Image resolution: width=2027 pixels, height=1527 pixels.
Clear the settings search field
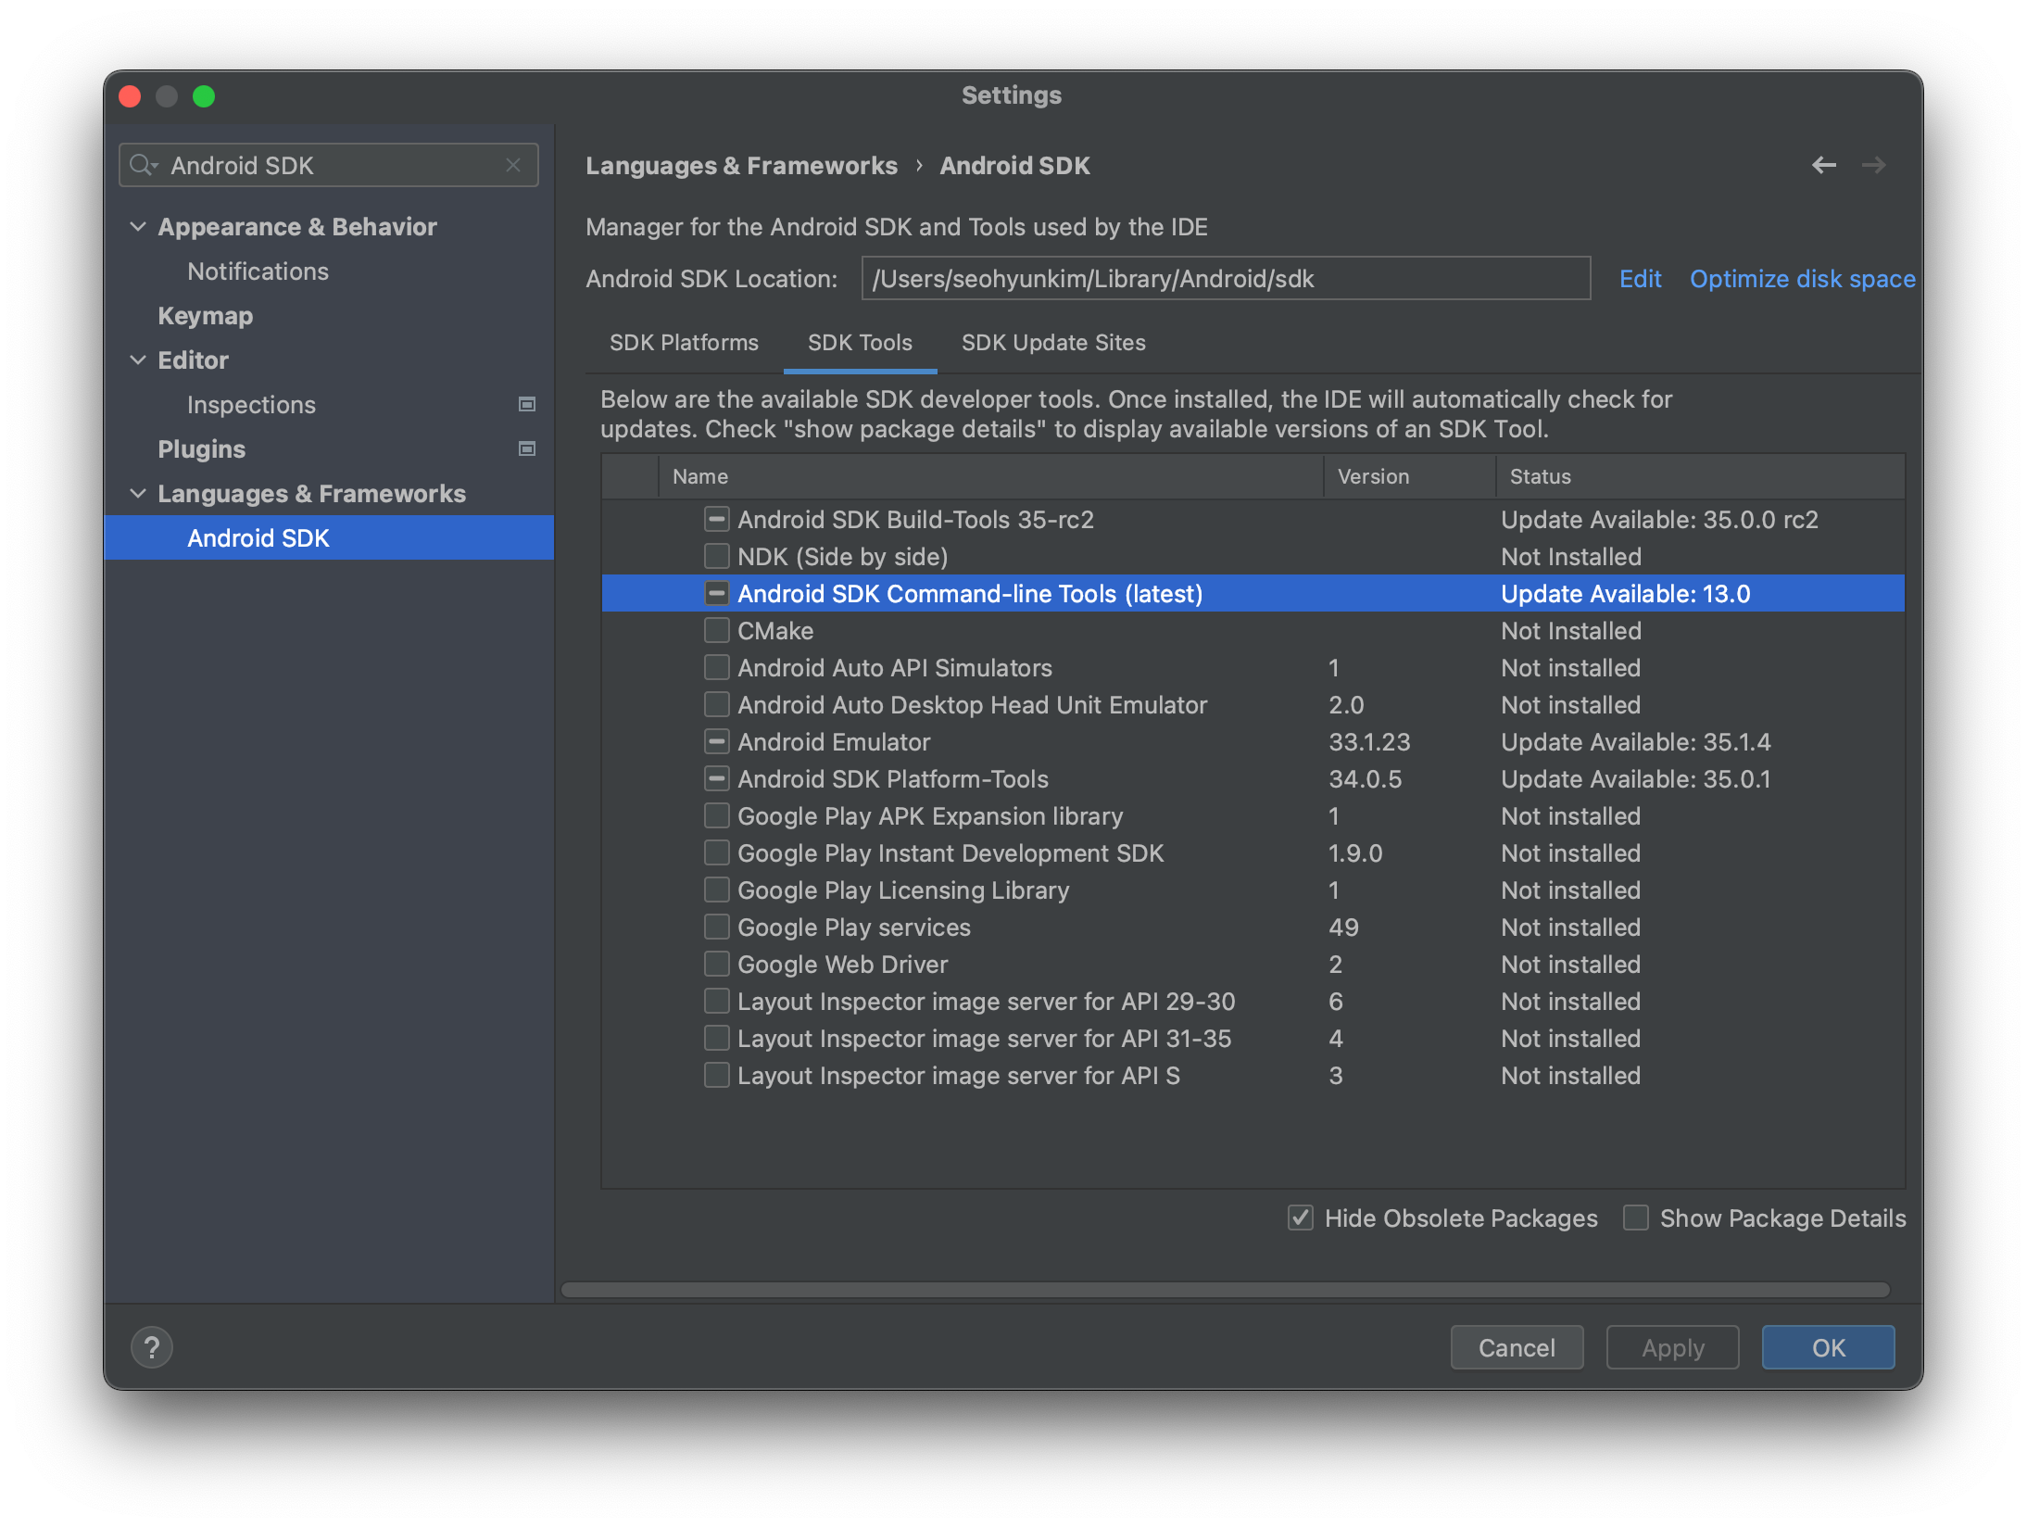click(x=513, y=165)
